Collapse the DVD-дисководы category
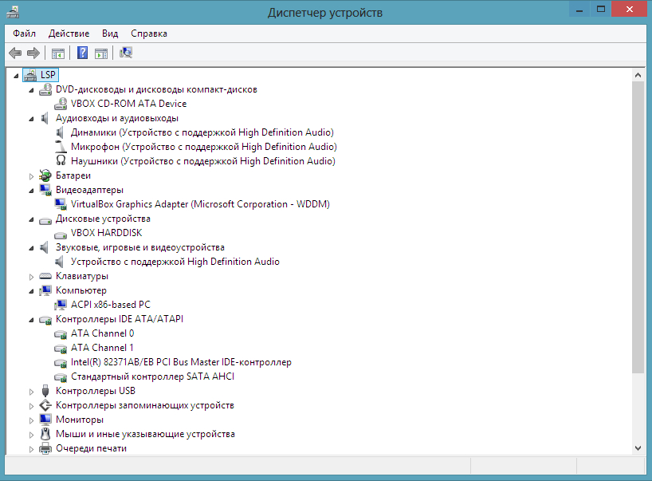This screenshot has height=481, width=652. click(32, 90)
